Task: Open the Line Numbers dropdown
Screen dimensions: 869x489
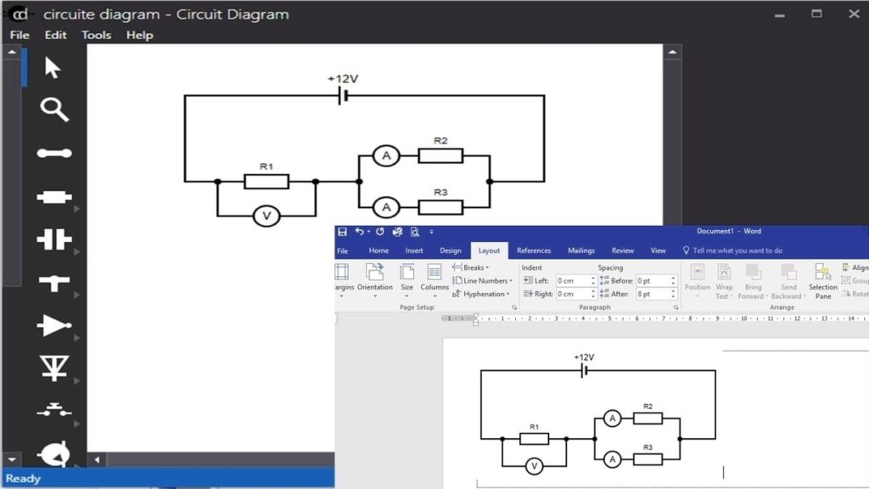Action: 480,281
